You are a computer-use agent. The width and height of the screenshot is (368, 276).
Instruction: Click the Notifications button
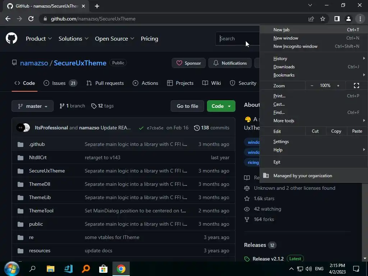tap(230, 63)
